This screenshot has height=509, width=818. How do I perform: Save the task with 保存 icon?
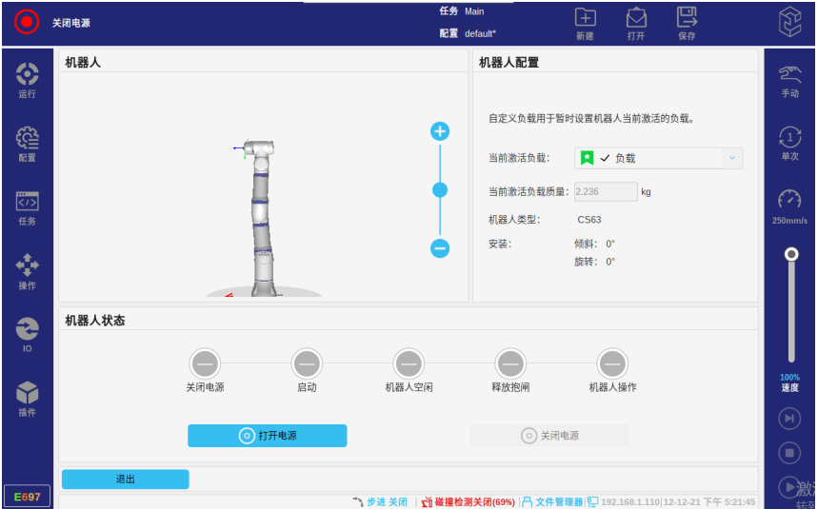pos(687,23)
